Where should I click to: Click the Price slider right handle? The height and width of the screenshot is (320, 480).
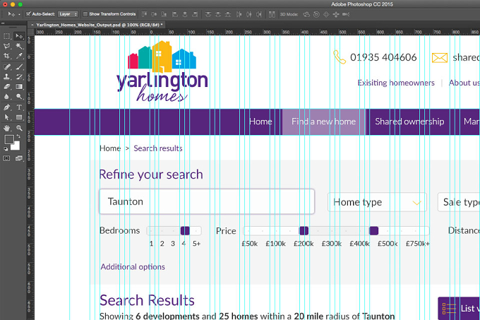coord(374,230)
